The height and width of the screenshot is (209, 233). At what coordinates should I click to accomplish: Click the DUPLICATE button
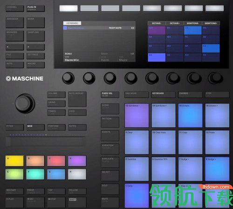point(110,162)
